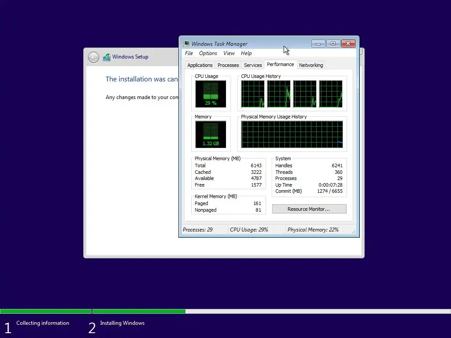Click the Handles value 6241
451x338 pixels.
pos(337,165)
